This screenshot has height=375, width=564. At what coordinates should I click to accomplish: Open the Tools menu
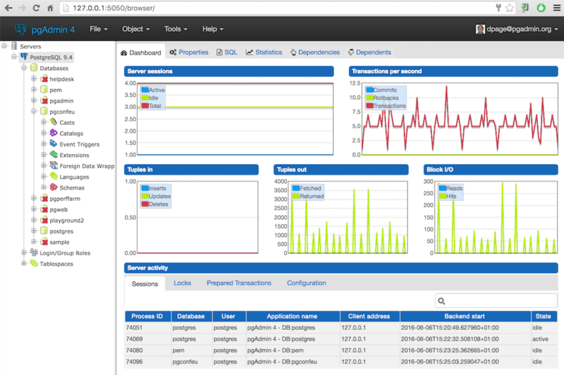pos(176,29)
